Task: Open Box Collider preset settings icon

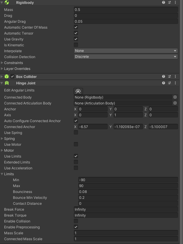Action: click(169, 76)
